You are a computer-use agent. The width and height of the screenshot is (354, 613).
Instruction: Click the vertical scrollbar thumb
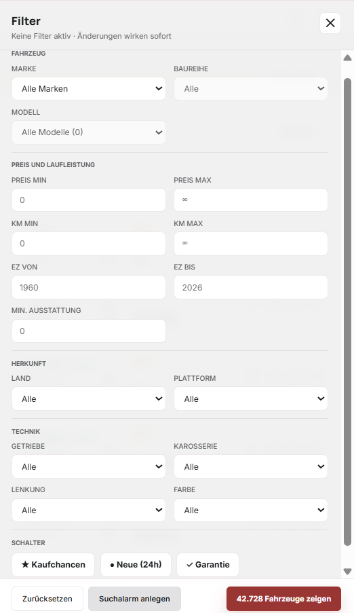point(347,312)
